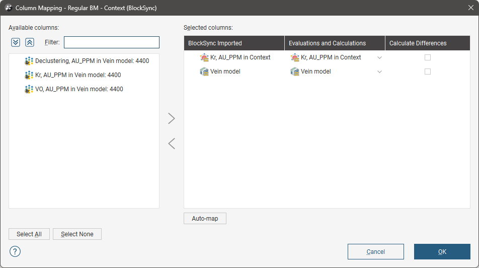
Task: Click the Evaluations and Calculations header
Action: [x=335, y=43]
